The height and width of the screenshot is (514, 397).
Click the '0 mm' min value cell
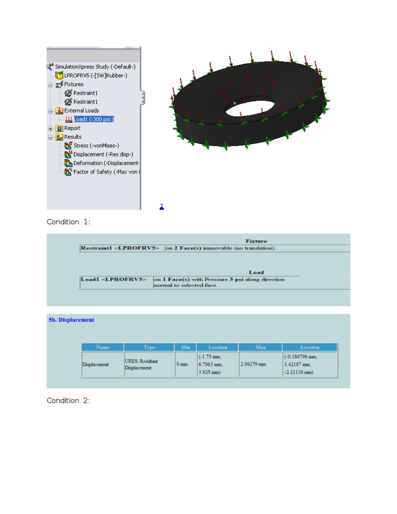pyautogui.click(x=186, y=364)
